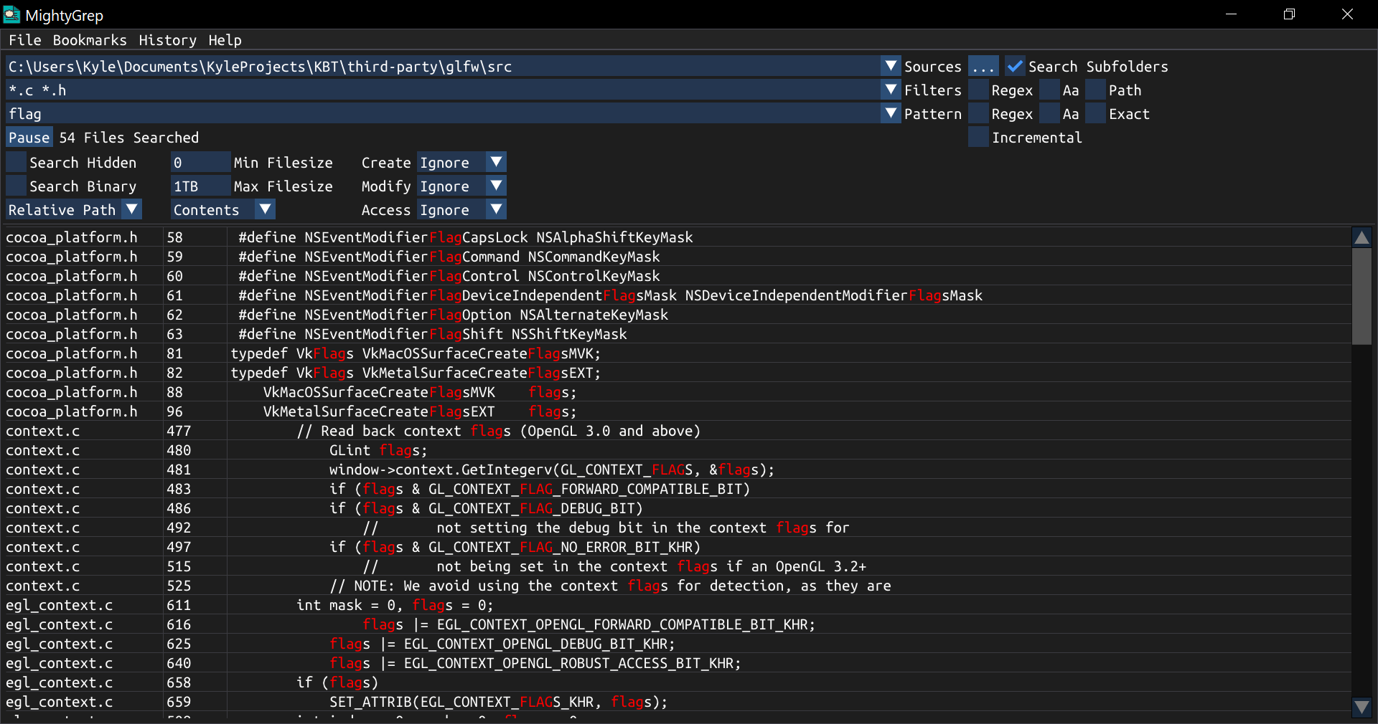The height and width of the screenshot is (724, 1378).
Task: Open the Create date filter dropdown
Action: click(461, 163)
